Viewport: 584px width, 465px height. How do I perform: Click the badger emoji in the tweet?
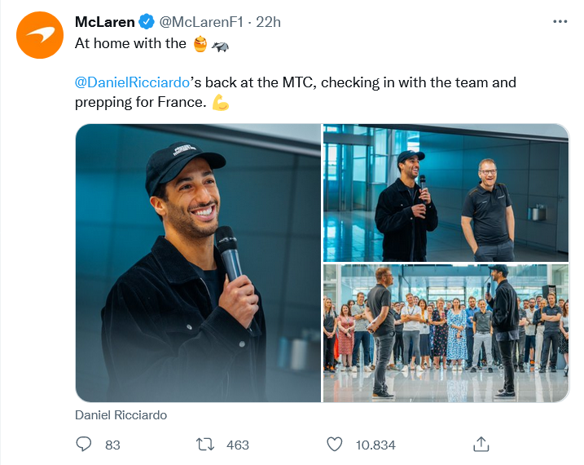[x=221, y=44]
